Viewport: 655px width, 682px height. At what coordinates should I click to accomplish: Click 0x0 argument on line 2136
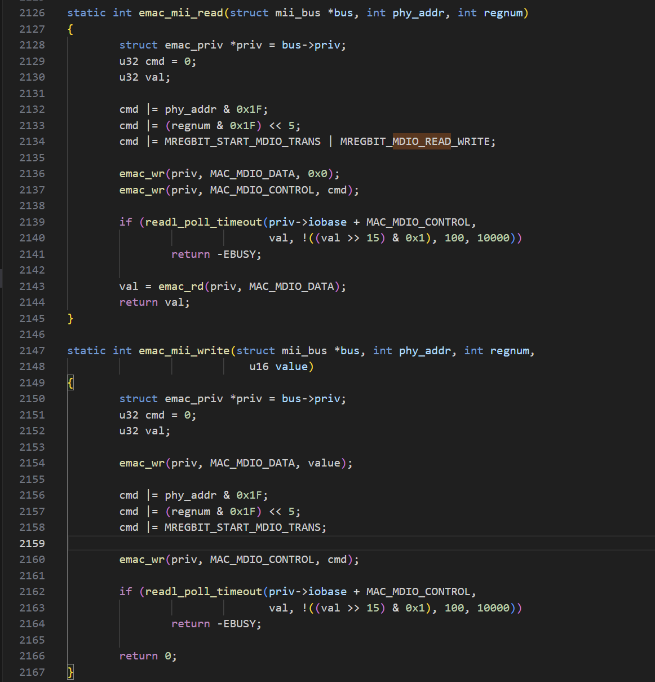pyautogui.click(x=317, y=174)
